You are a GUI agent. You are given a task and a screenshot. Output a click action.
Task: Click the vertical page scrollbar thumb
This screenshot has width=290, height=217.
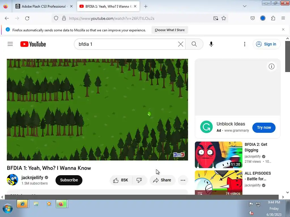[287, 57]
